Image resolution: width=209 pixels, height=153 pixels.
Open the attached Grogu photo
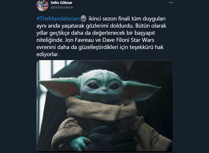click(x=105, y=106)
